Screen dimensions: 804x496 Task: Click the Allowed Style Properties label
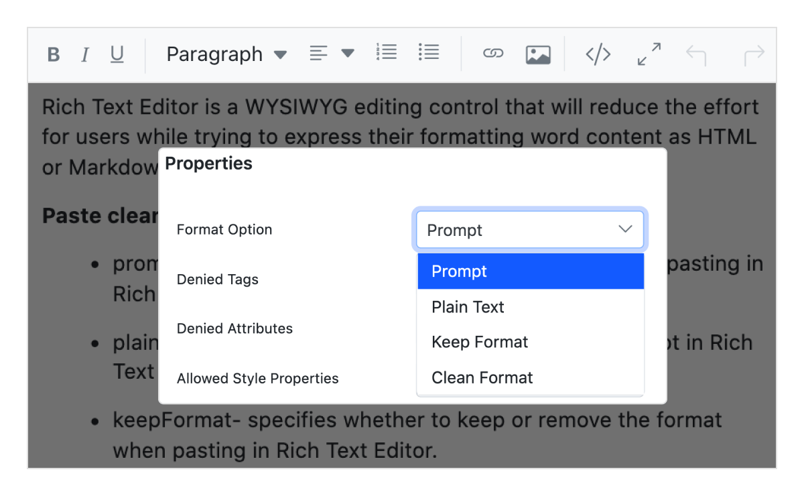tap(258, 379)
